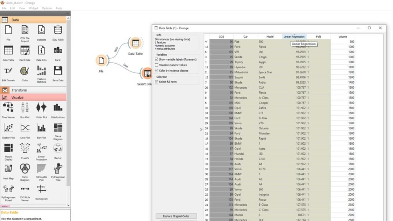This screenshot has height=221, width=393.
Task: Select the Suzuki cell in Car column
Action: pyautogui.click(x=246, y=78)
